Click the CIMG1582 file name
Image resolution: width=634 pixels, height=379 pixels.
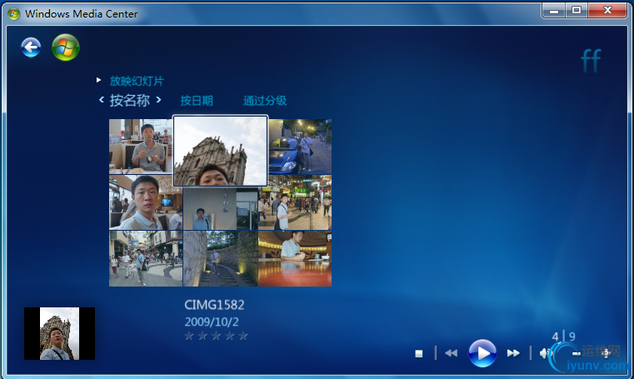click(x=214, y=305)
